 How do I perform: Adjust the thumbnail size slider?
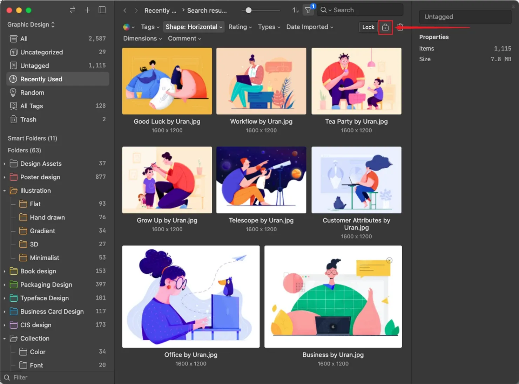click(249, 10)
